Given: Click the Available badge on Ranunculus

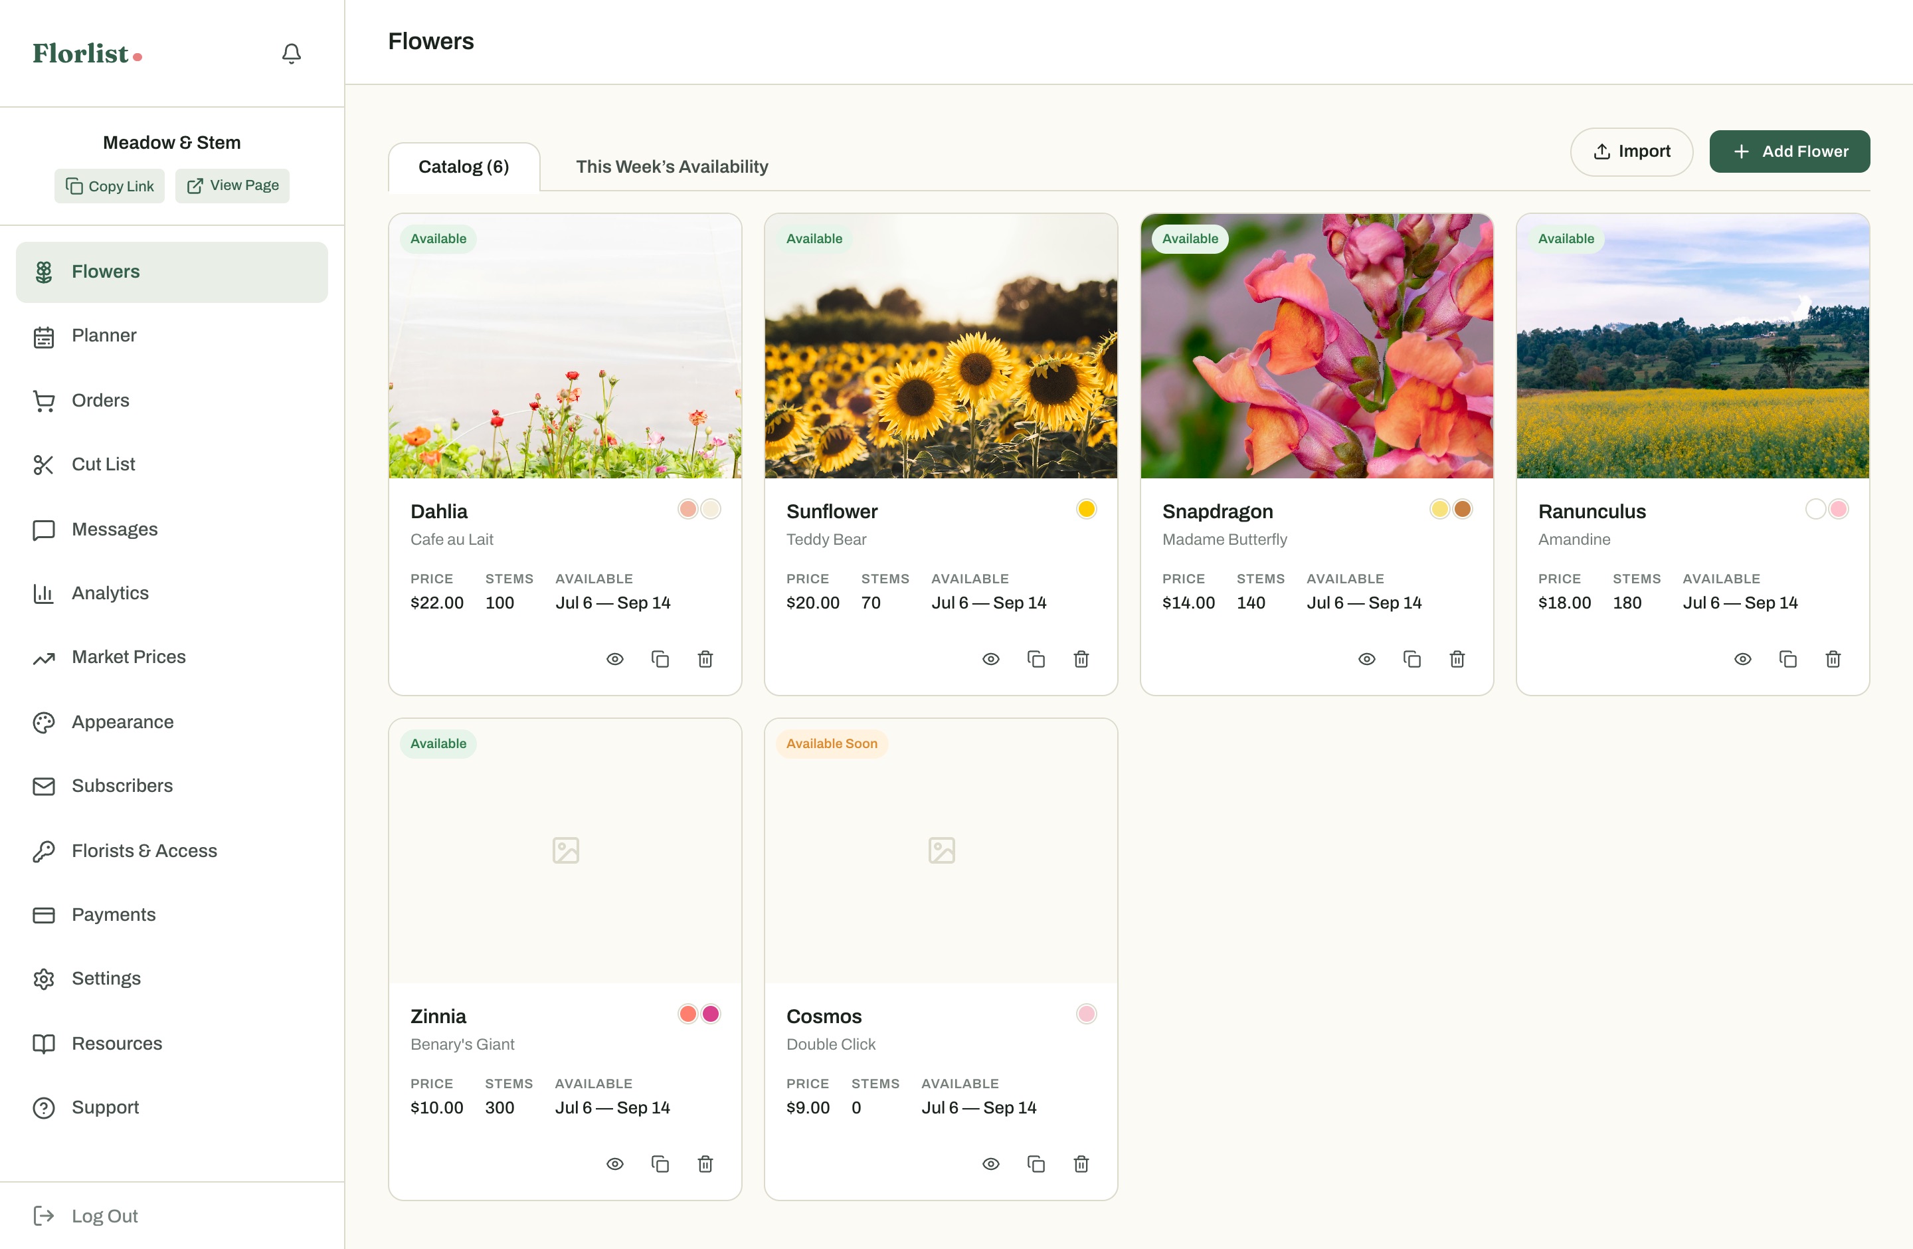Looking at the screenshot, I should [1566, 239].
